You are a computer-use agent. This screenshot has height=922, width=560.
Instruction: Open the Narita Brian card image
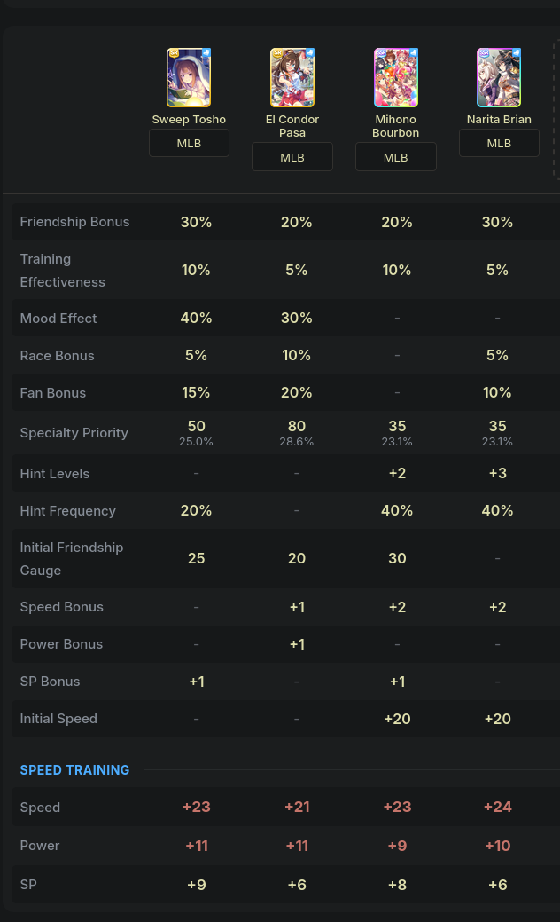click(499, 77)
